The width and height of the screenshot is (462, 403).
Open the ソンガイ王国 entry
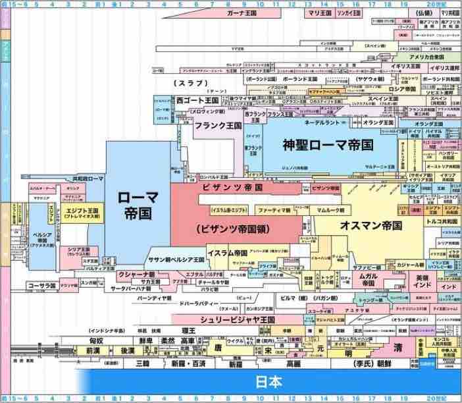click(349, 13)
